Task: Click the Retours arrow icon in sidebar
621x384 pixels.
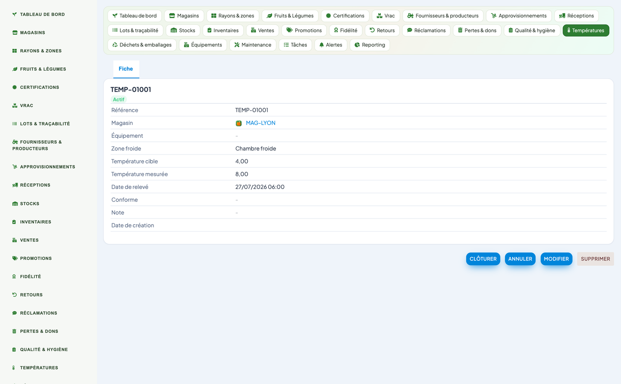Action: point(15,295)
